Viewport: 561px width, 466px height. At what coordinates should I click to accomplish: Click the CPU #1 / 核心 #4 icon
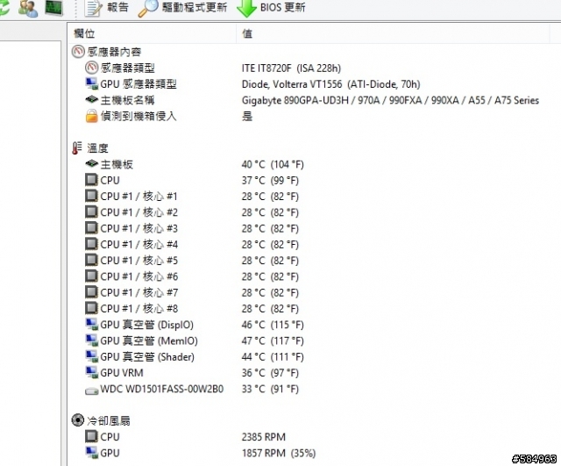(91, 244)
